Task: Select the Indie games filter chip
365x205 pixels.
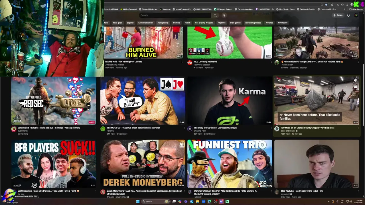Action: (x=235, y=23)
